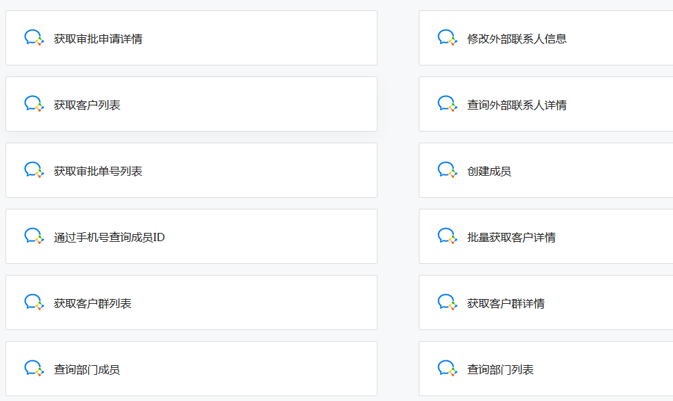Click the WeCom icon beside 查询外部联系人详情

coord(447,104)
